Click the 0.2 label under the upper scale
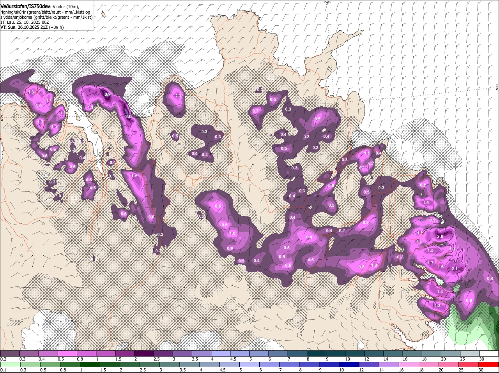Viewport: 499px width, 373px height. [x=3, y=359]
